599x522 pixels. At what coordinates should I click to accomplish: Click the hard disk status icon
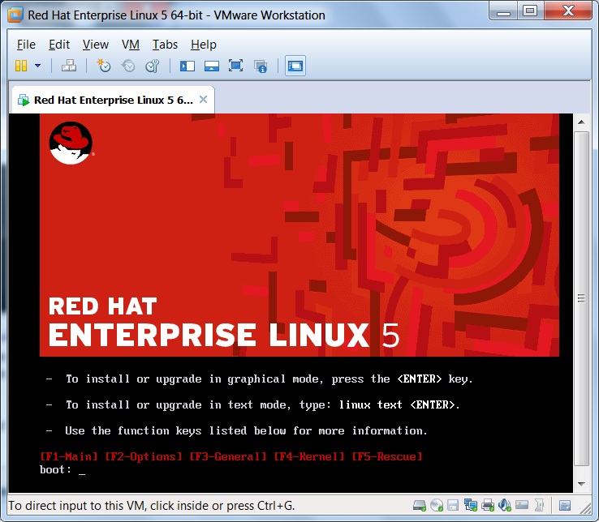[x=420, y=506]
